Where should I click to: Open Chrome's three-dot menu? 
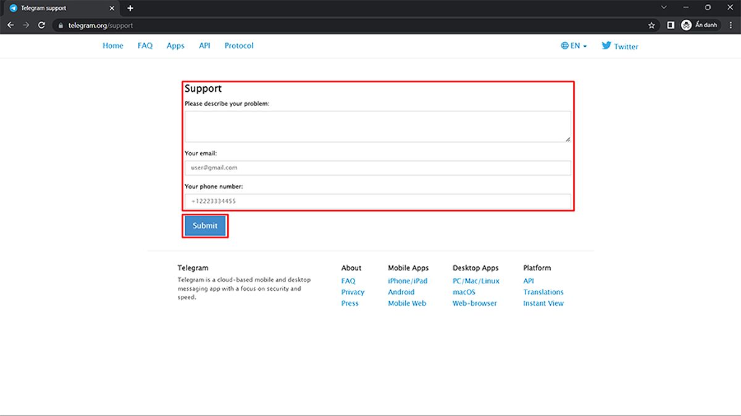[731, 25]
